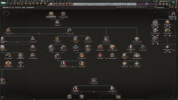
Task: Select The Constitutional Bloc focus
Action: 137,56
